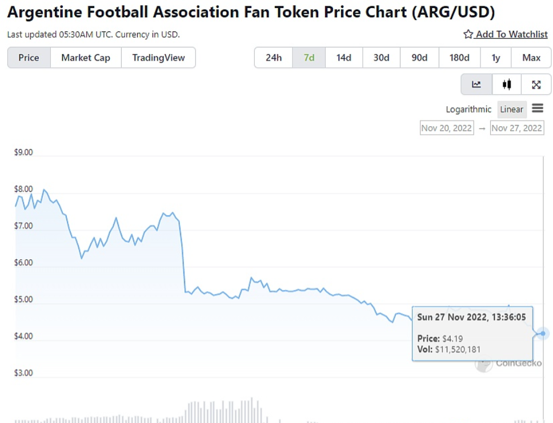This screenshot has height=423, width=553.
Task: Open the TradingView tab
Action: pos(158,58)
